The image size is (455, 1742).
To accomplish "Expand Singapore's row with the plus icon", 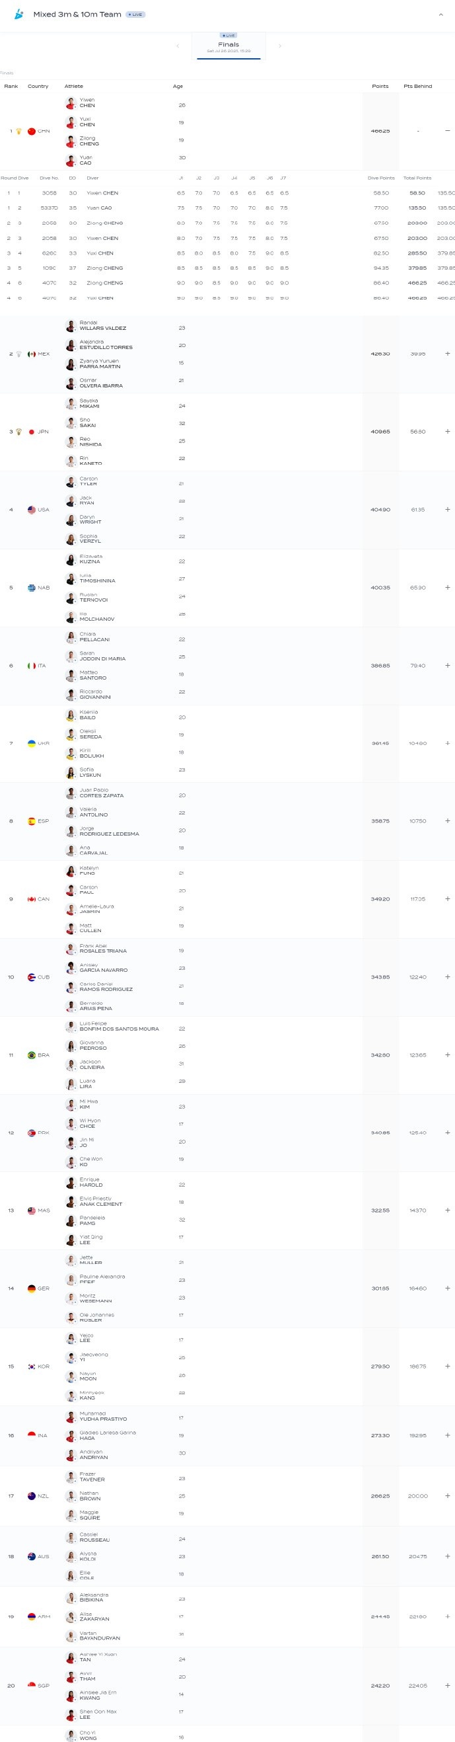I will (448, 1685).
